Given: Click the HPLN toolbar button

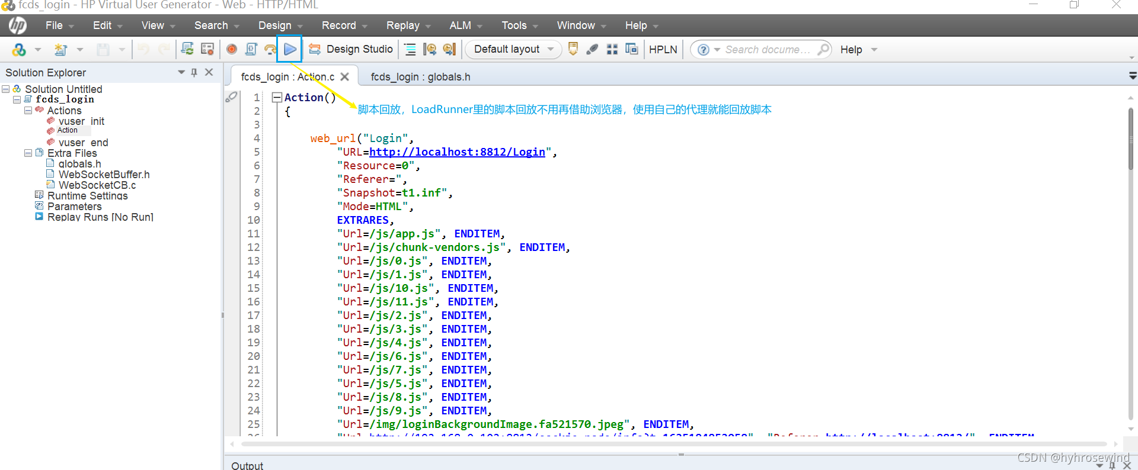Looking at the screenshot, I should click(x=663, y=50).
